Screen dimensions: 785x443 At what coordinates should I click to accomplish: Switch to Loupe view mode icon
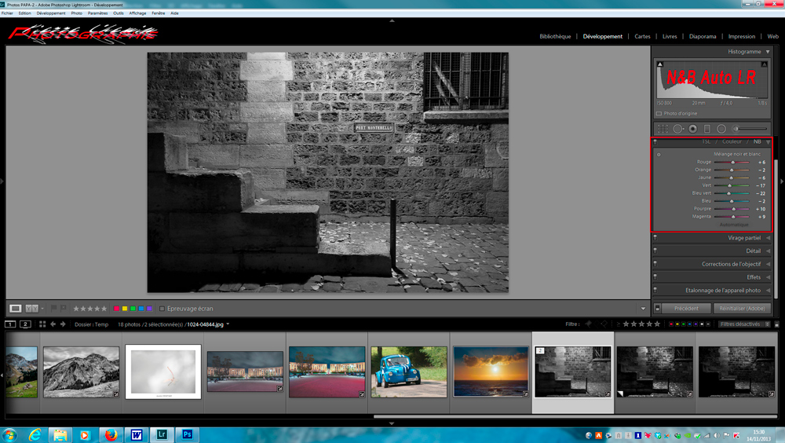(15, 309)
